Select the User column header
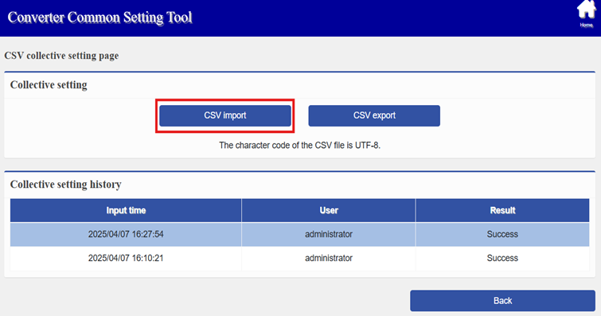The image size is (601, 316). (x=329, y=210)
